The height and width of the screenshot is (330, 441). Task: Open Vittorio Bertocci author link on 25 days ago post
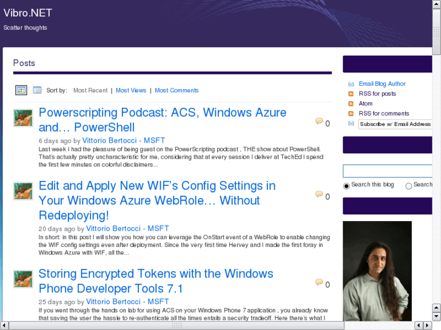tap(127, 302)
